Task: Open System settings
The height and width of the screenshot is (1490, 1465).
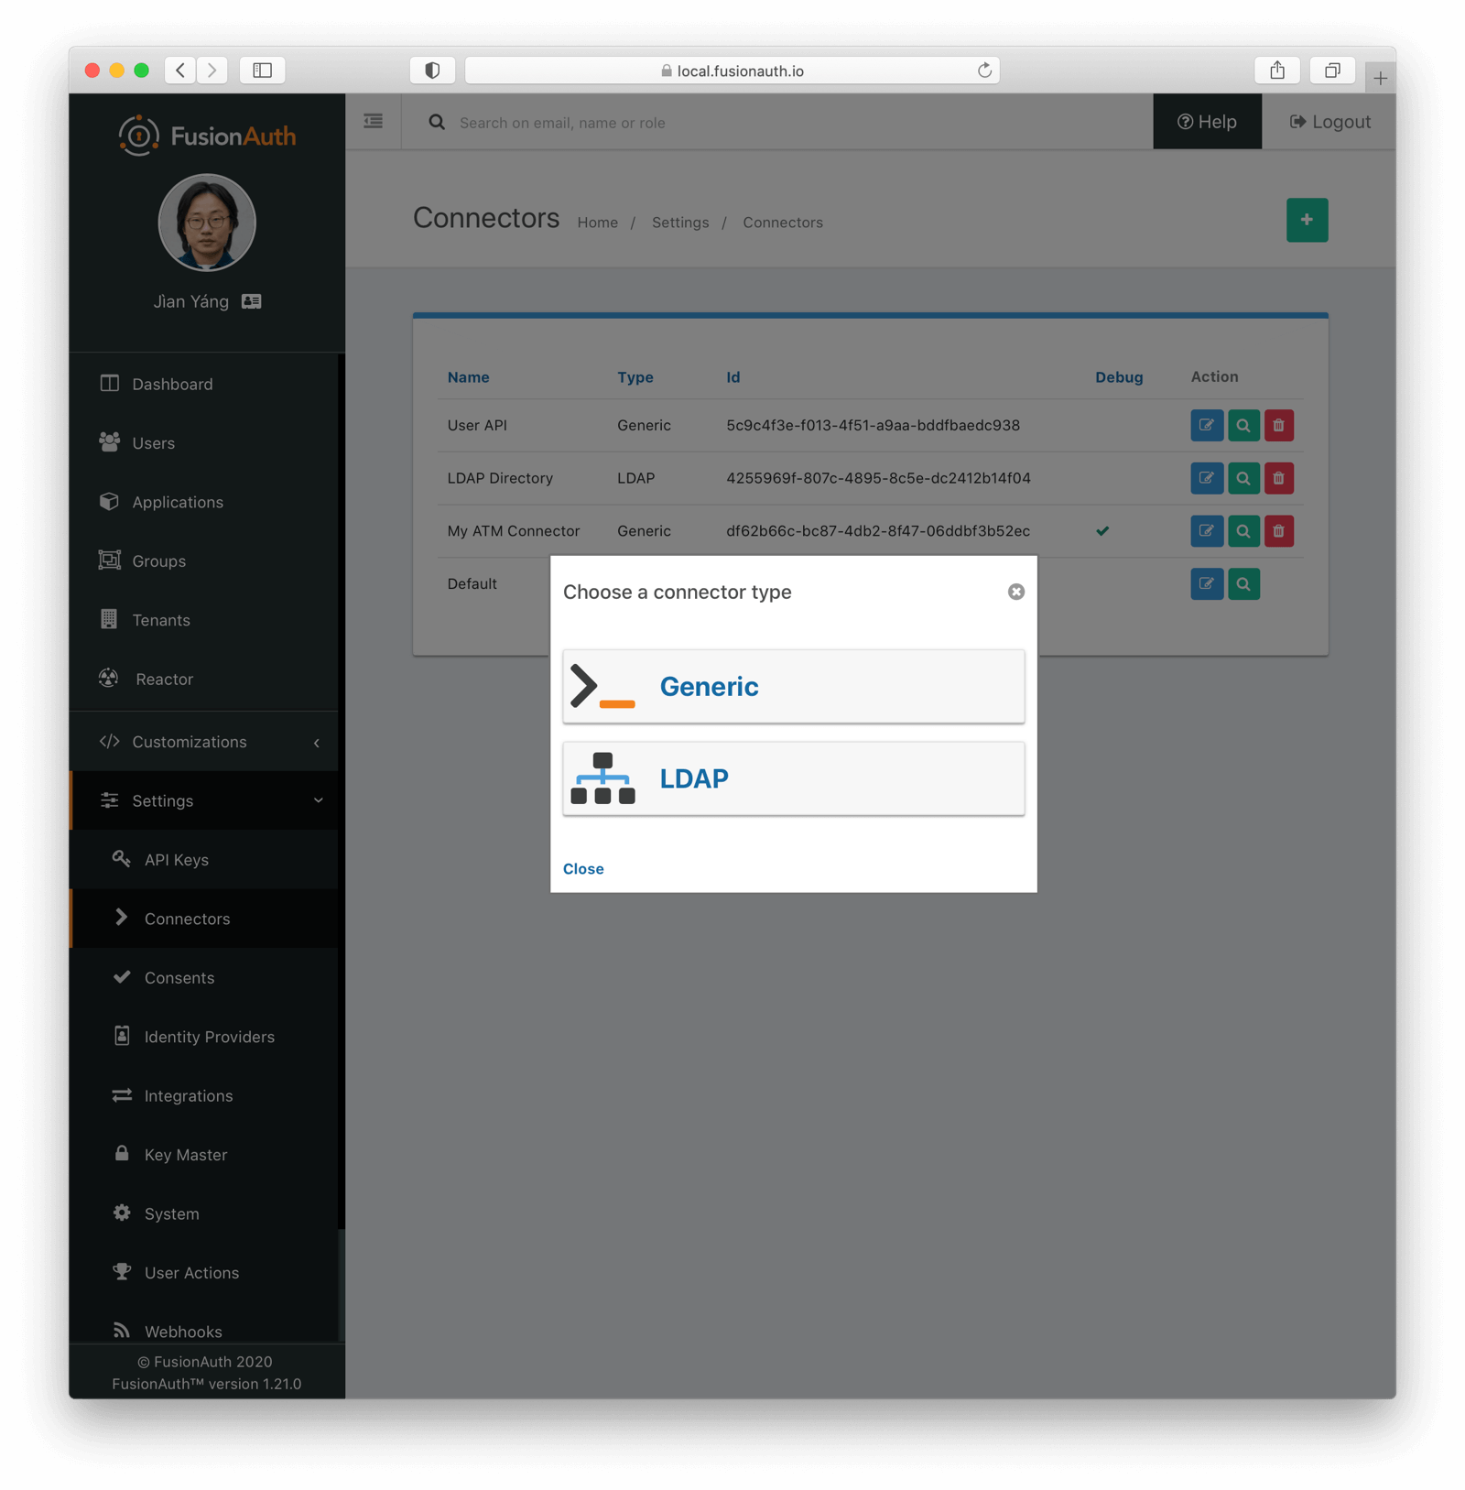Action: pos(204,1213)
